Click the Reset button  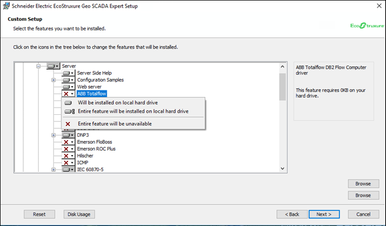tap(39, 214)
